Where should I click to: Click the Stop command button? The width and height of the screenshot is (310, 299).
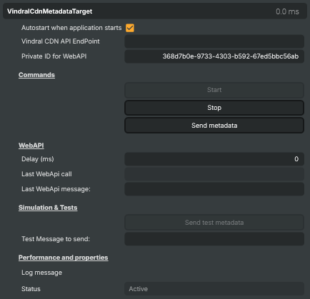point(214,108)
